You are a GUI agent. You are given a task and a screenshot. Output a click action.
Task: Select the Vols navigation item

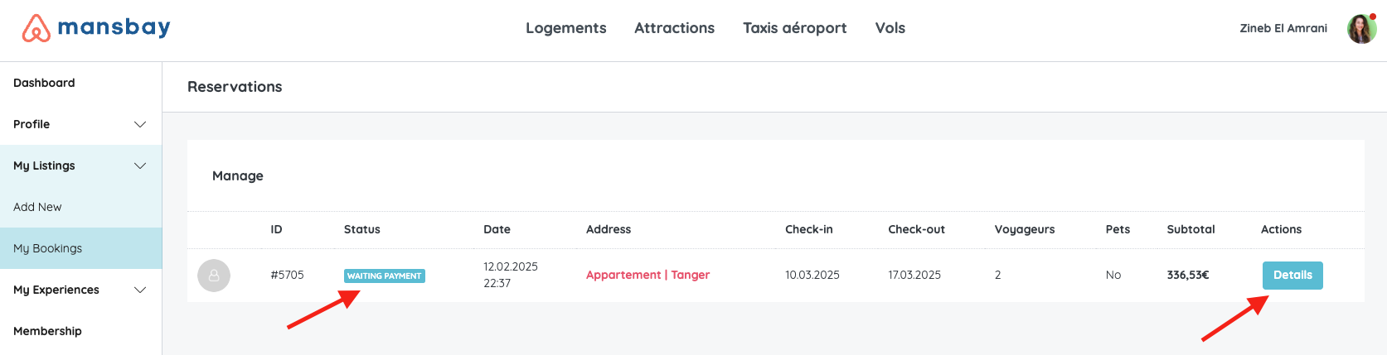point(890,28)
